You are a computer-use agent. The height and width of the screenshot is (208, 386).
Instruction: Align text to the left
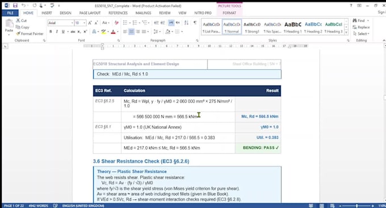click(125, 32)
